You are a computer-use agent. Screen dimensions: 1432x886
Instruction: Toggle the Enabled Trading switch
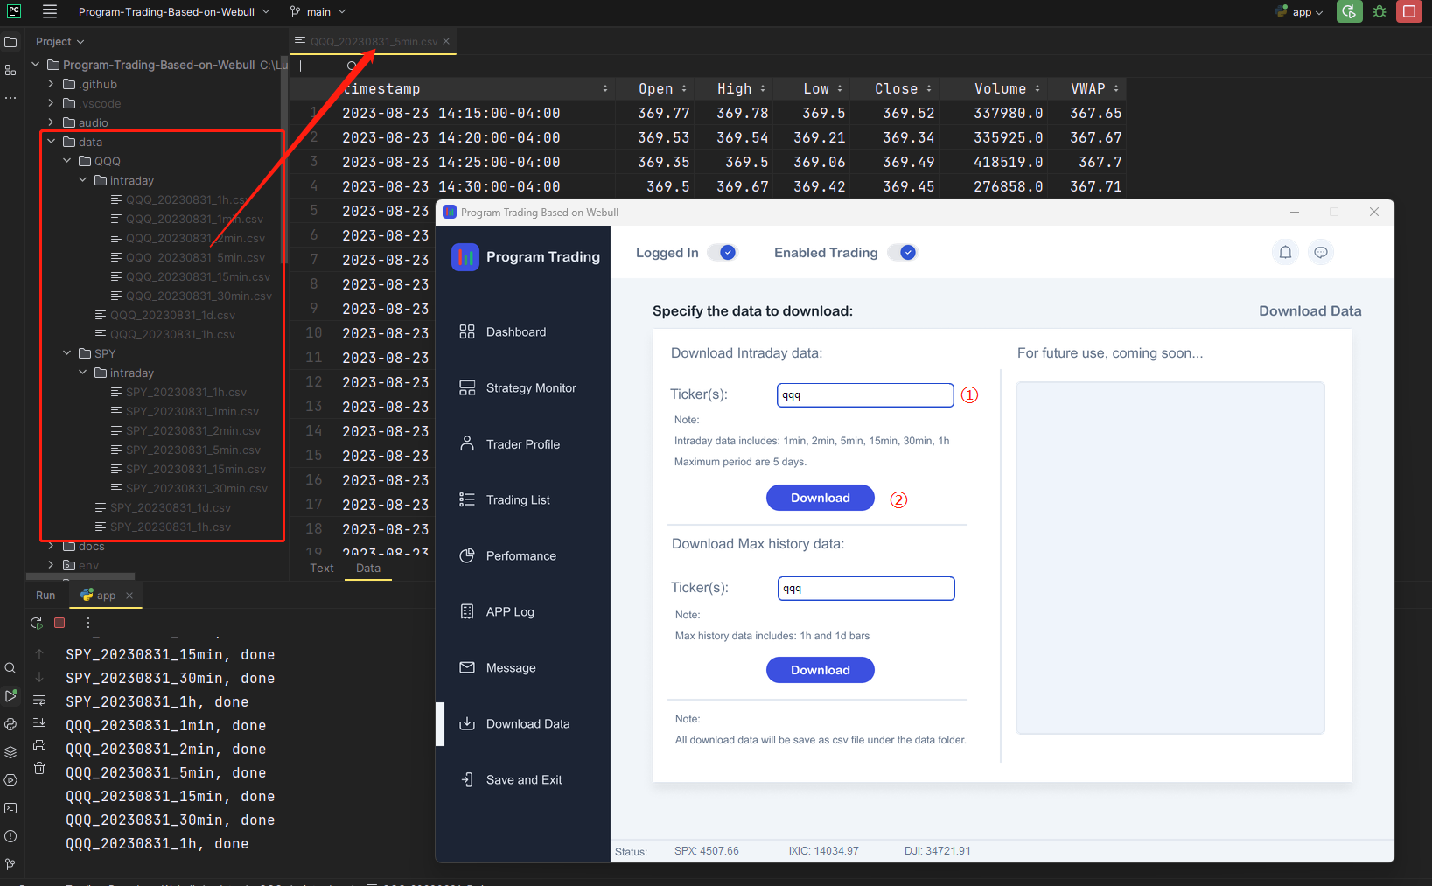point(903,253)
